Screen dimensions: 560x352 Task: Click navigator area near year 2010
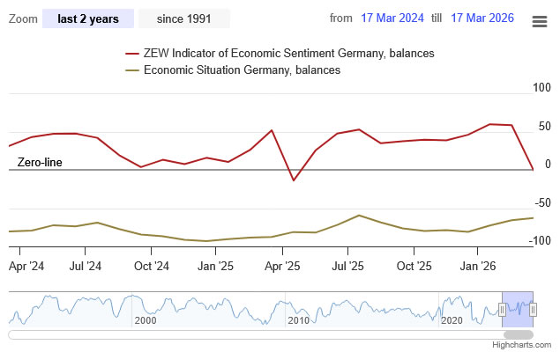(x=298, y=310)
